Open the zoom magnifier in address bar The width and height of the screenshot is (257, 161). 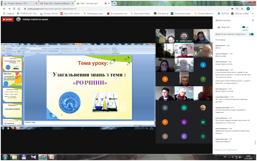(x=237, y=9)
